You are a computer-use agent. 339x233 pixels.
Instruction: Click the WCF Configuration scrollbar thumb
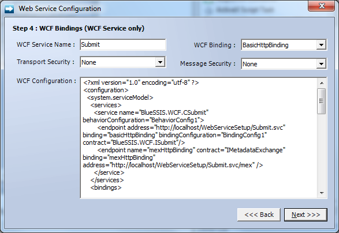coord(322,101)
